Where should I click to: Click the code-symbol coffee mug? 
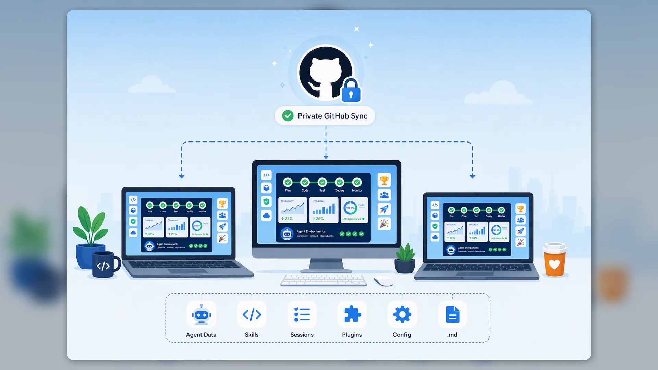(x=106, y=265)
